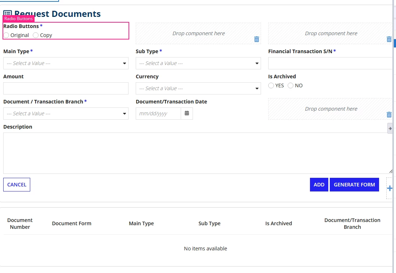Delete drop placeholder below Is Archived

[x=389, y=115]
